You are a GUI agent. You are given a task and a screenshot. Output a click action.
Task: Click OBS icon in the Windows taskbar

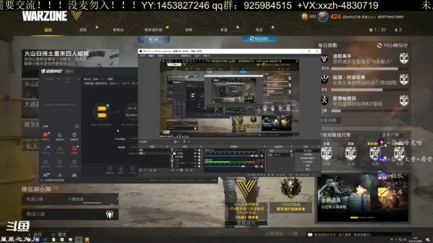tap(78, 240)
